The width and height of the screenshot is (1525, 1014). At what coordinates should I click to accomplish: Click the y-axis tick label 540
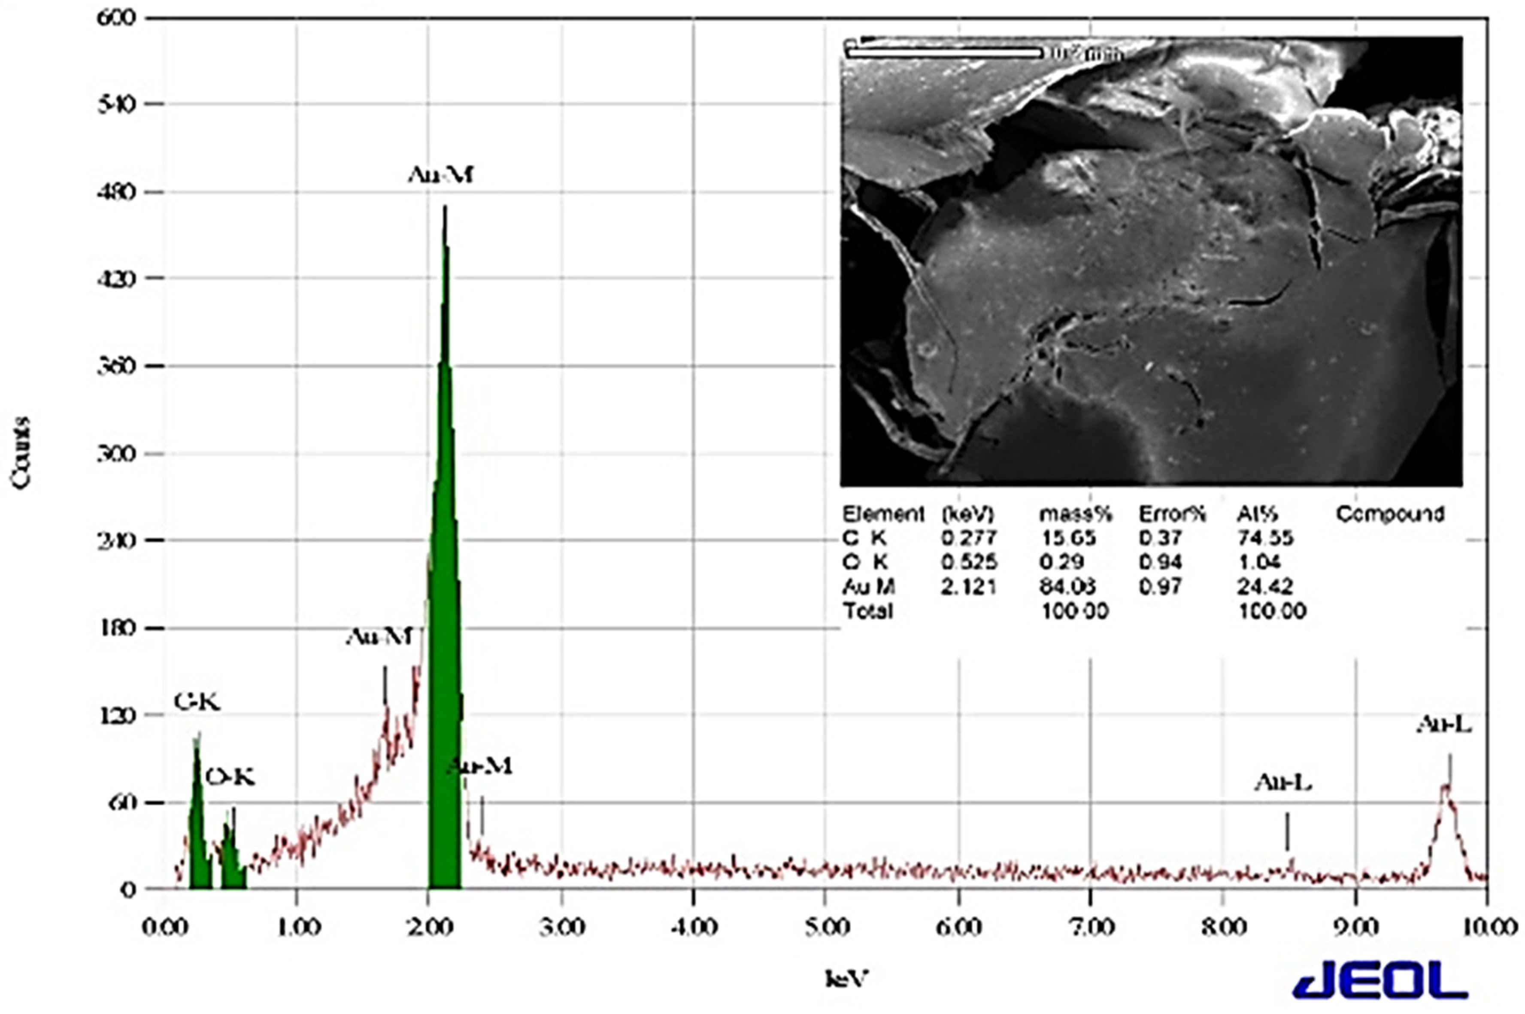pos(116,104)
